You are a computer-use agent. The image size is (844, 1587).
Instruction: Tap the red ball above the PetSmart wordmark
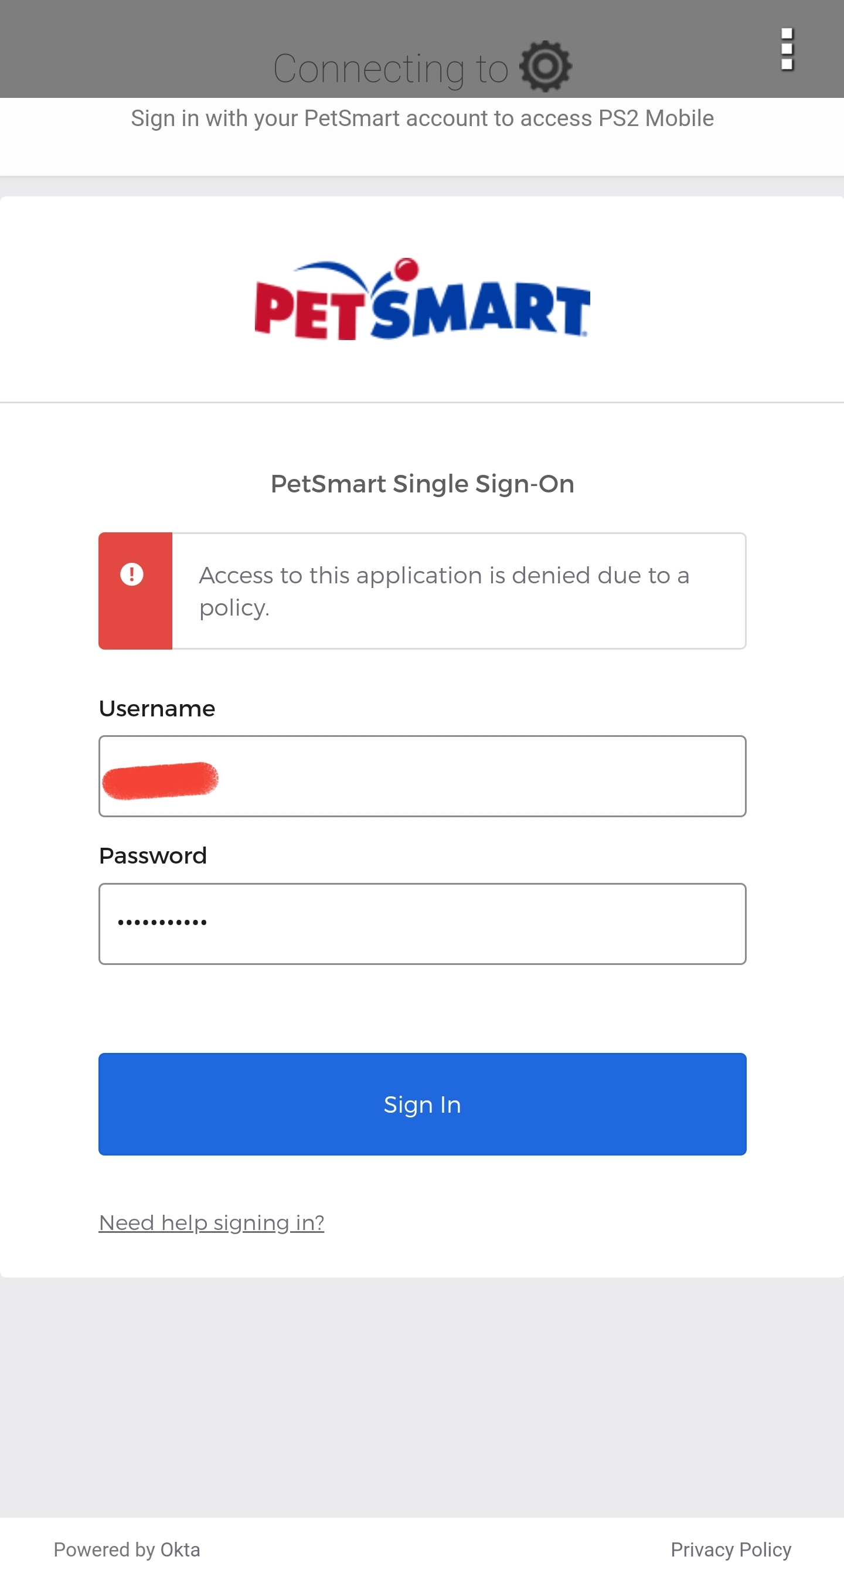pyautogui.click(x=406, y=266)
